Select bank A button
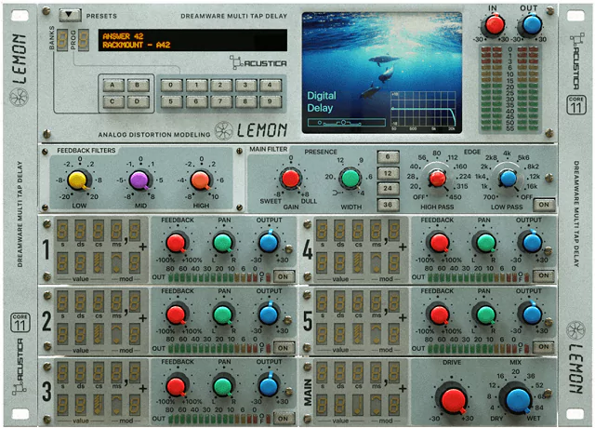This screenshot has height=428, width=595. pos(113,85)
